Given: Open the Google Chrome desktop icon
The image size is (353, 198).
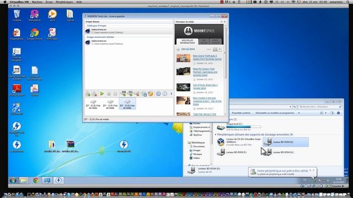Looking at the screenshot, I should coord(34,34).
